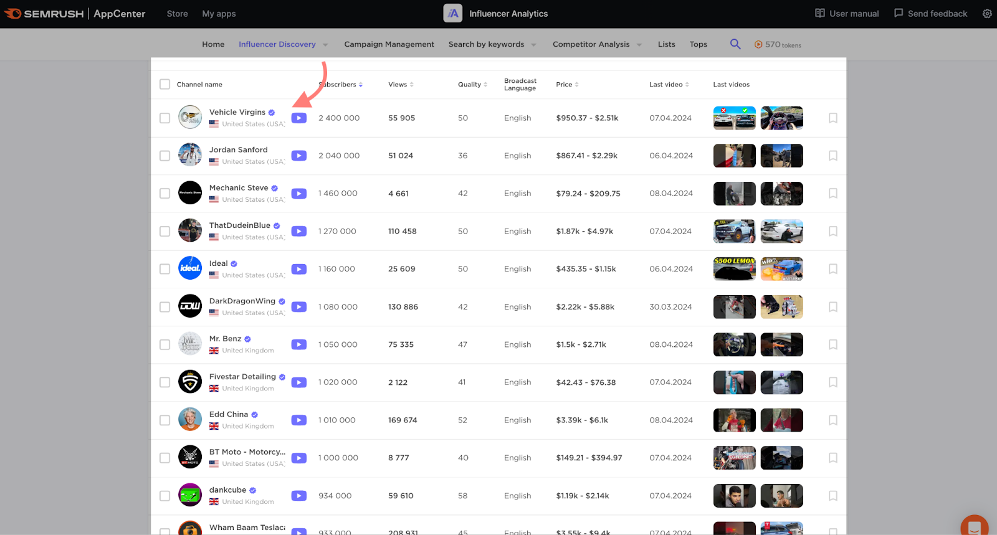
Task: Bookmark the Mr. Benz channel
Action: pos(833,344)
